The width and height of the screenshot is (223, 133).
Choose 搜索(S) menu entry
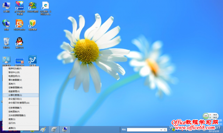(21, 119)
